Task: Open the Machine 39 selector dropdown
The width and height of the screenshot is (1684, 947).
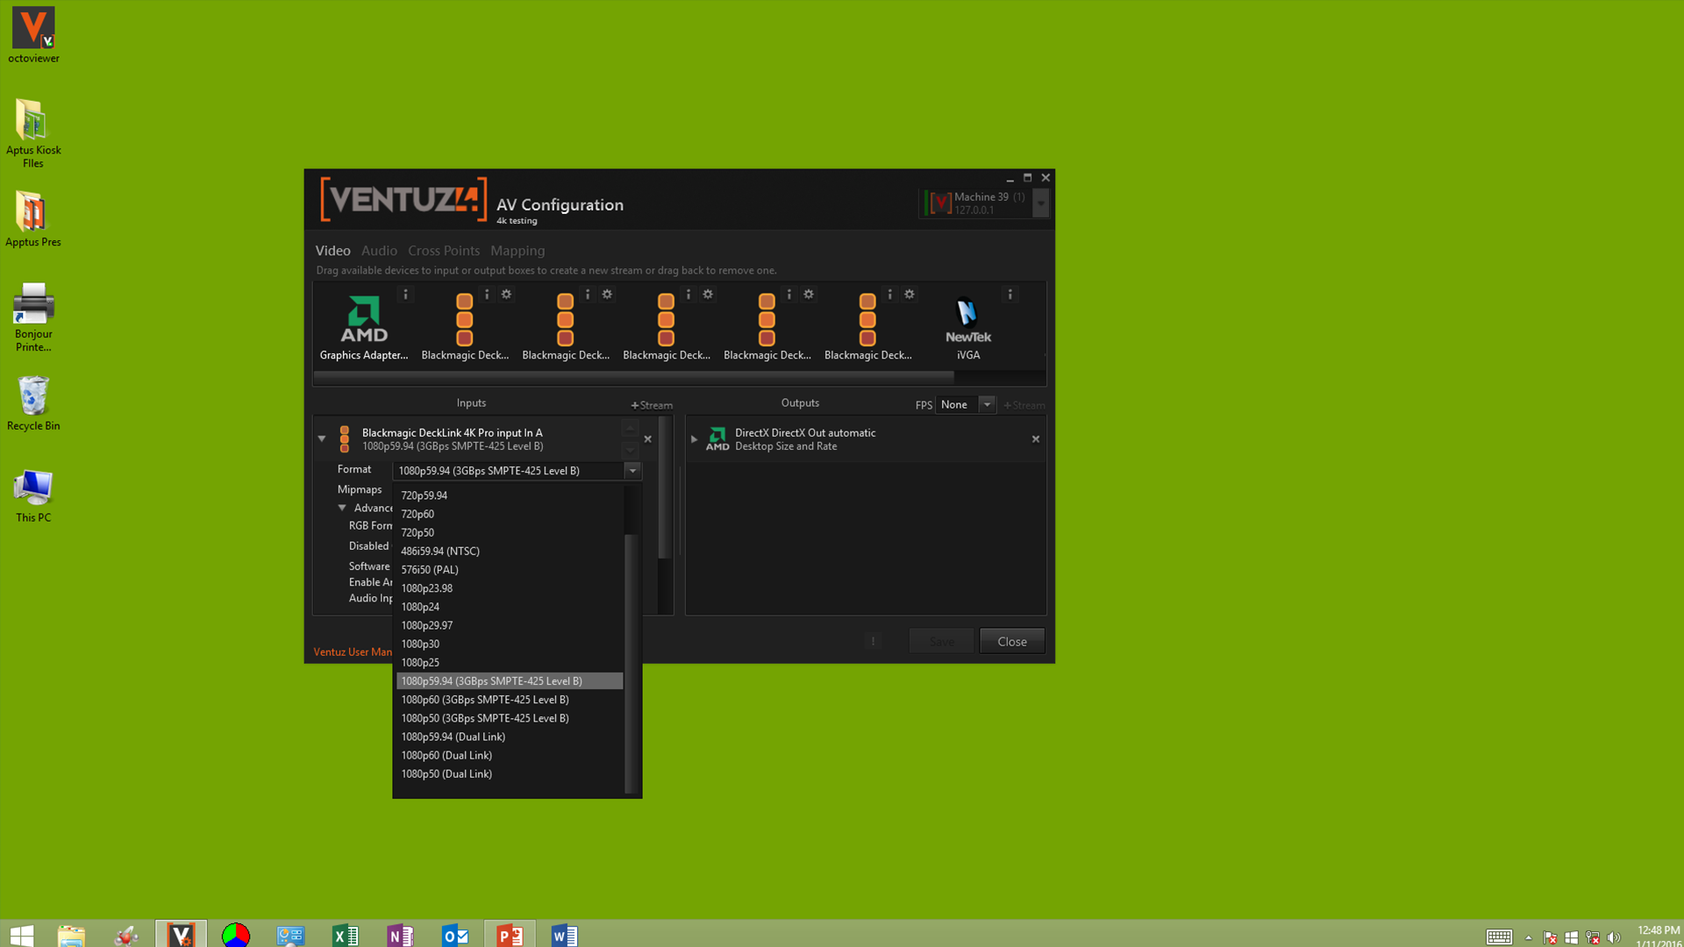Action: pos(1040,203)
